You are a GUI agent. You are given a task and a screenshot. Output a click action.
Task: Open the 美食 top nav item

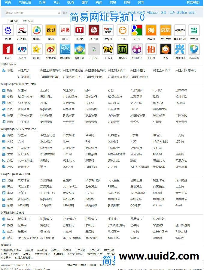click(99, 2)
